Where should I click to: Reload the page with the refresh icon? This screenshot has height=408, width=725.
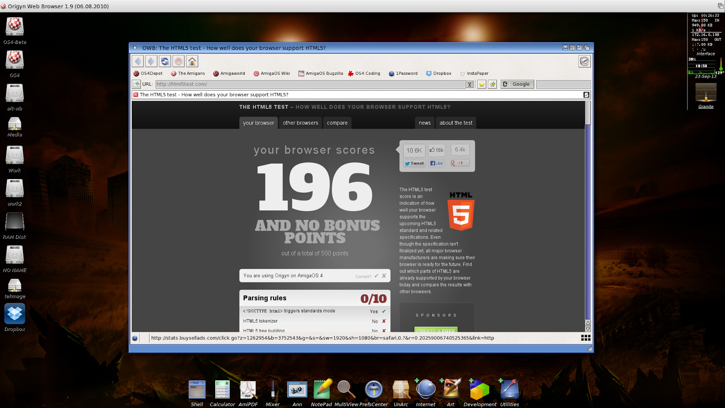point(165,61)
